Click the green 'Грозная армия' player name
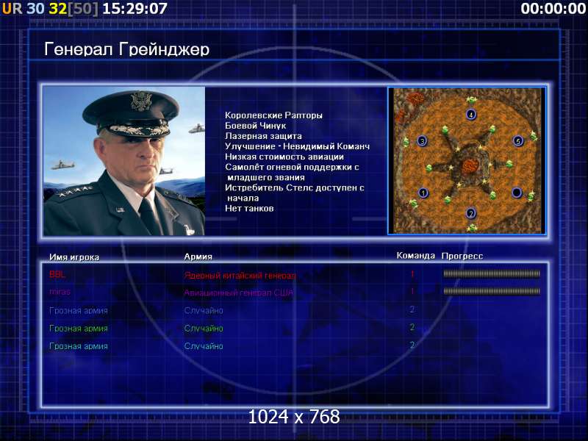 coord(79,328)
